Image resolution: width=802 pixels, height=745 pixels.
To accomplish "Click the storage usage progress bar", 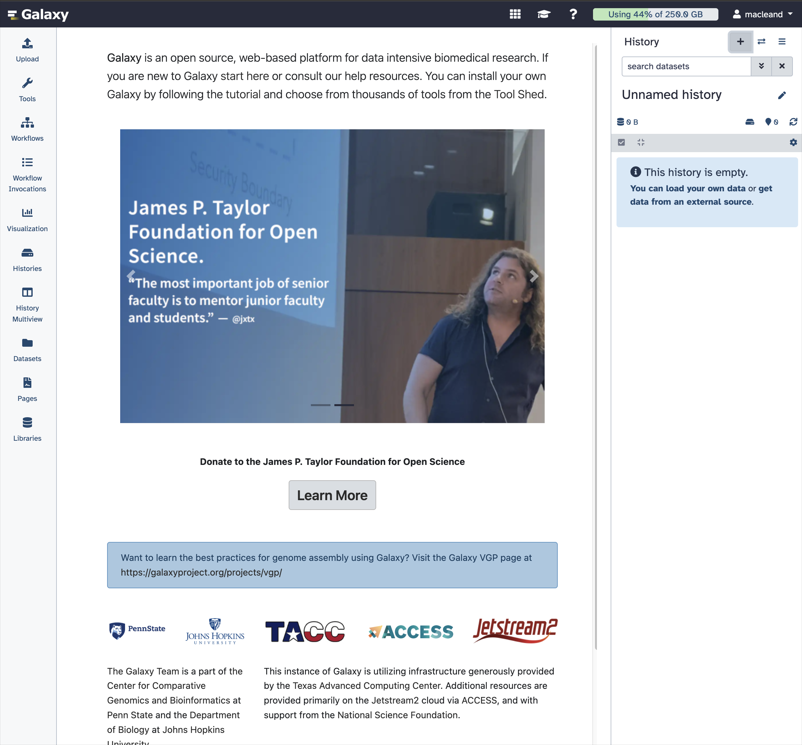I will (x=655, y=14).
